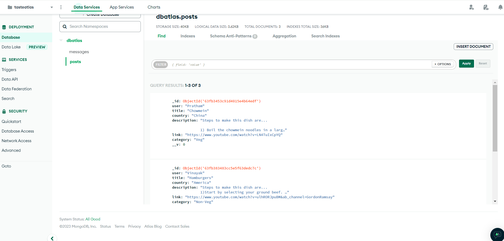Click the results scrollbar down arrow

[495, 201]
